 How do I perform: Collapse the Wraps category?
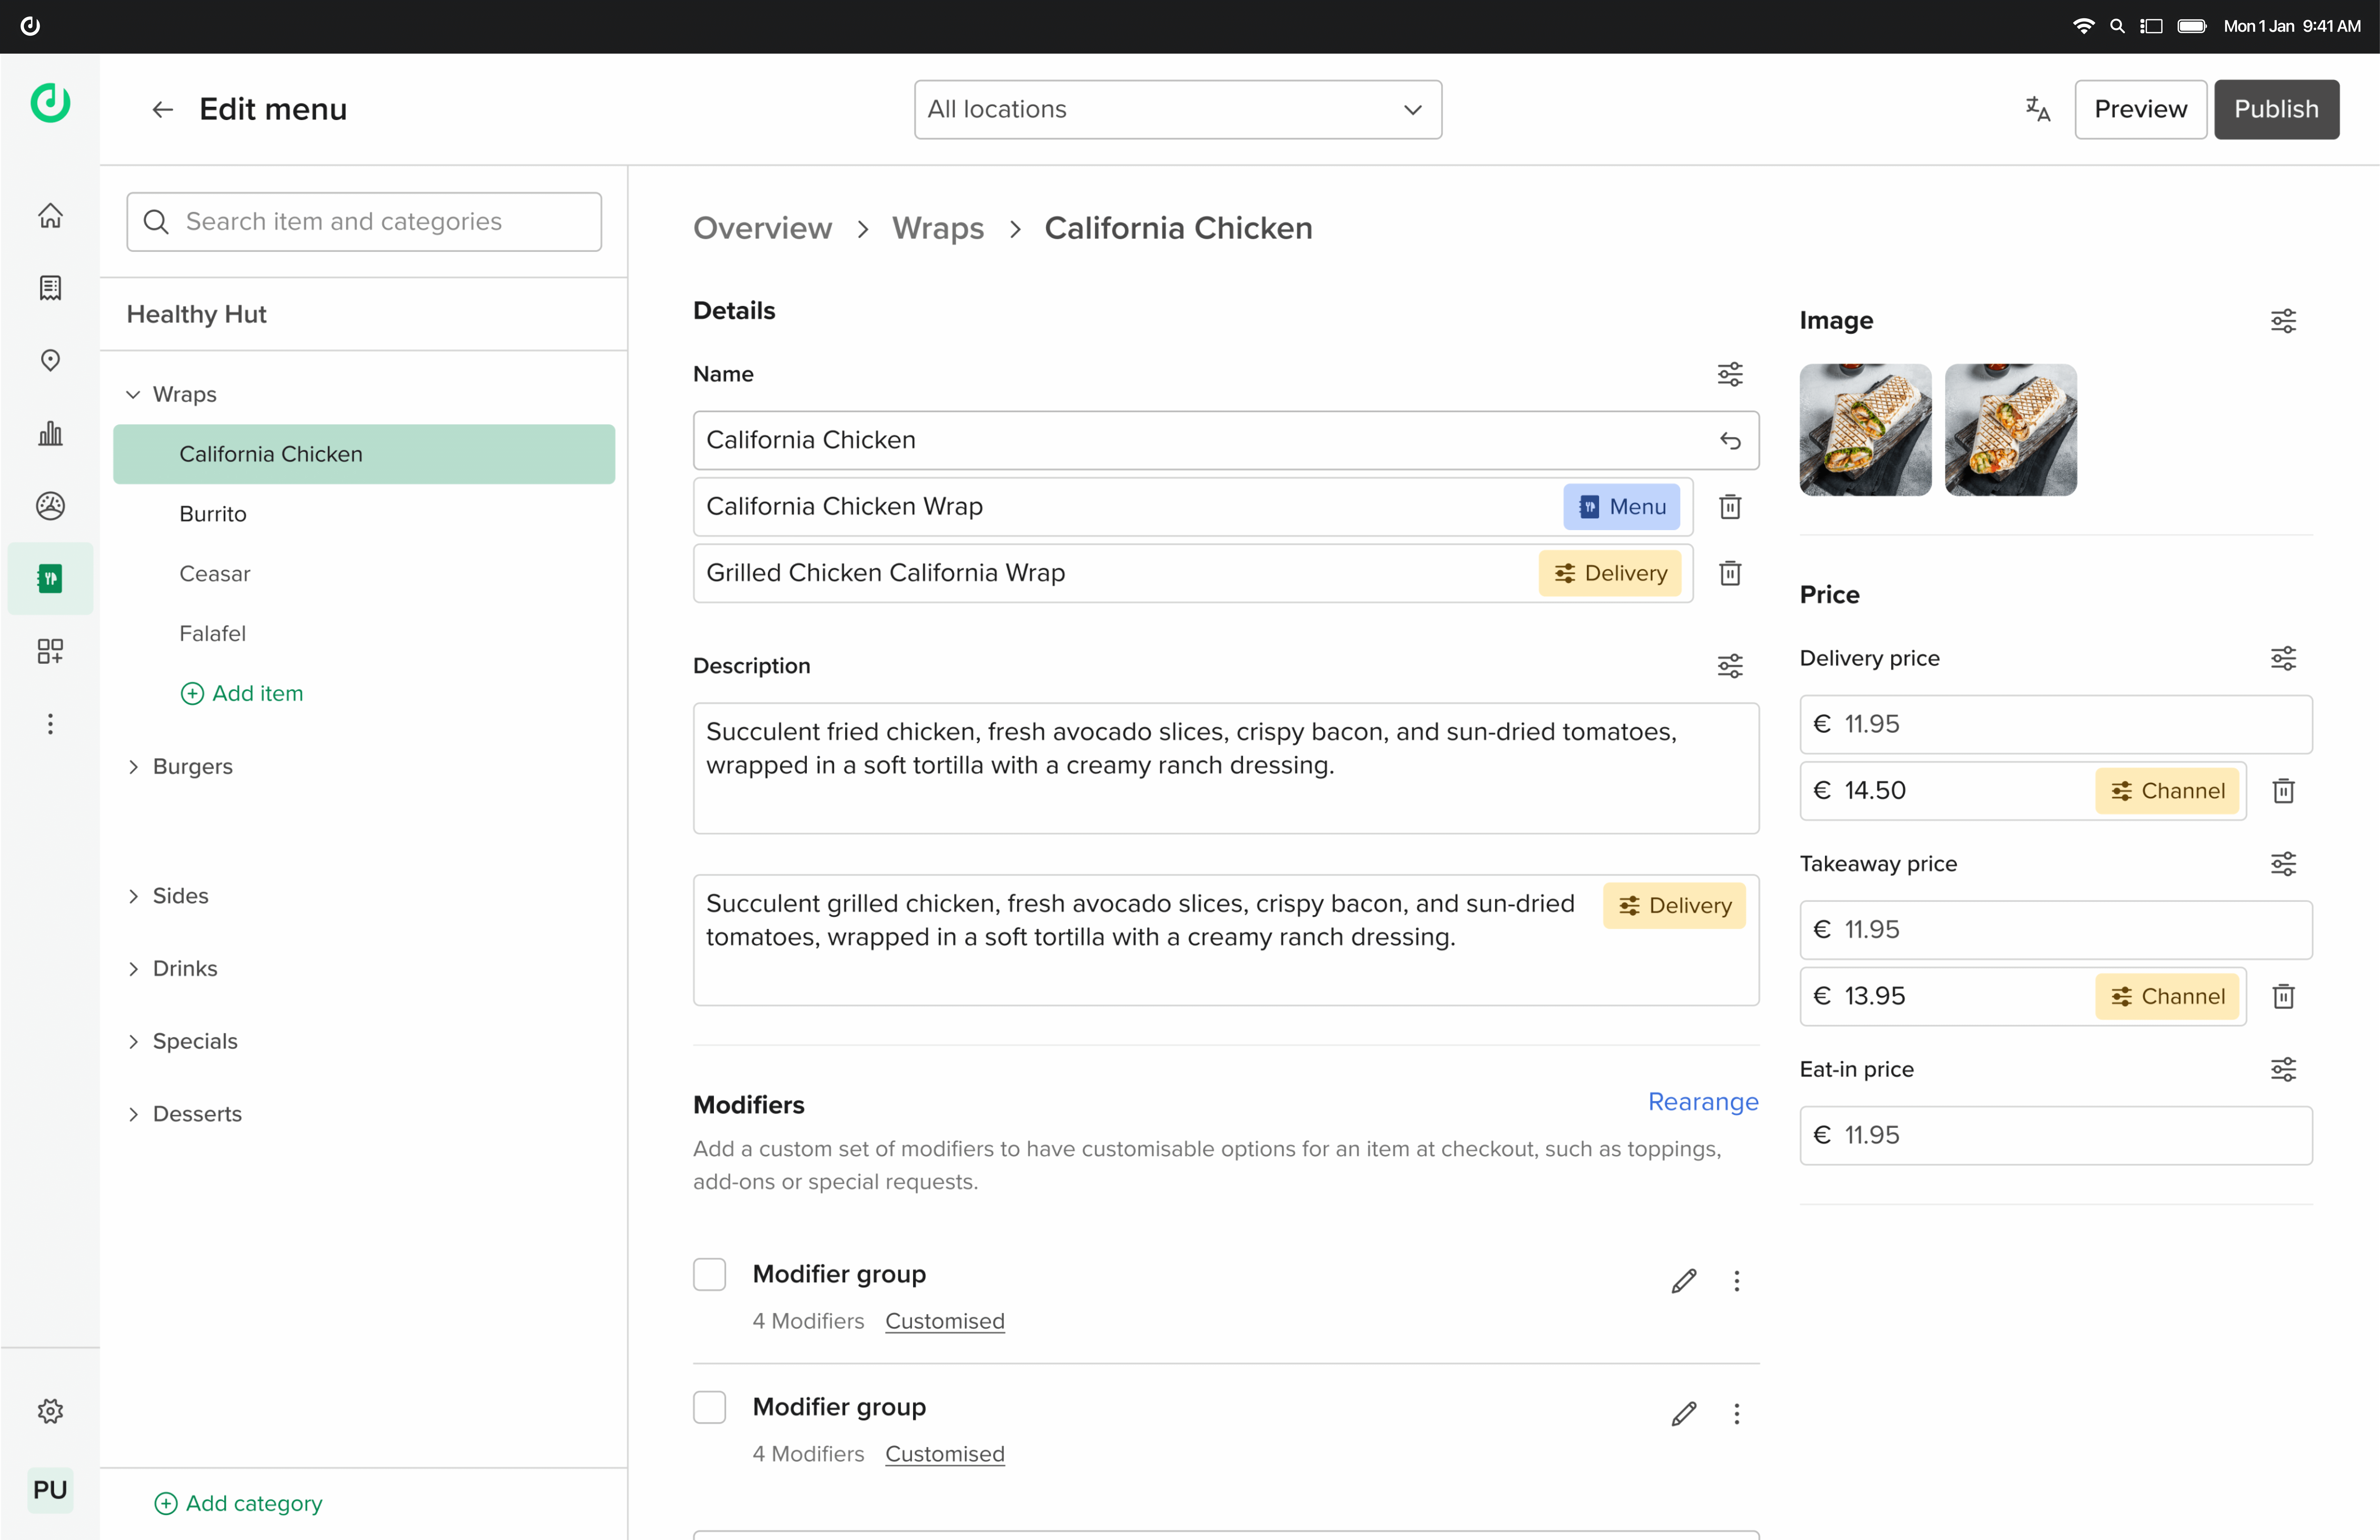click(133, 394)
